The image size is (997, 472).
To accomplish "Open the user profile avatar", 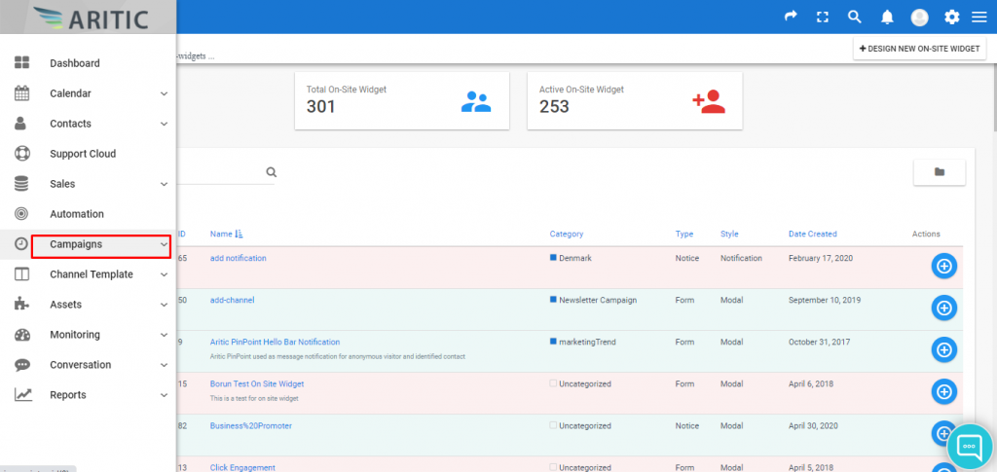I will 919,18.
